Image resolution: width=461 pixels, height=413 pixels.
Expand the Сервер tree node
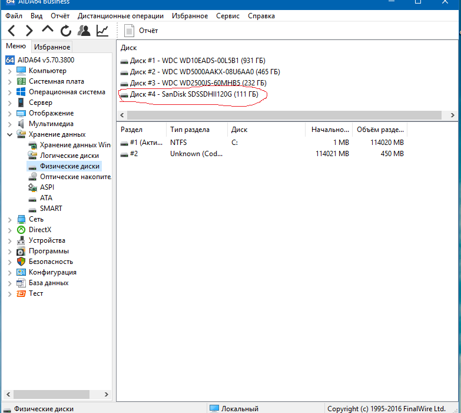pos(9,103)
